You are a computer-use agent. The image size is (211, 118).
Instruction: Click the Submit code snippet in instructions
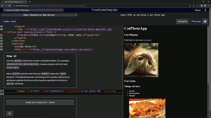(45, 74)
